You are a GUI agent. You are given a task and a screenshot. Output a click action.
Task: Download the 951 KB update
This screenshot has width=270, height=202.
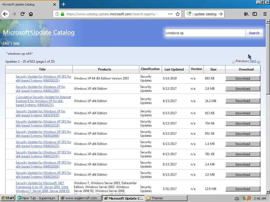tap(243, 134)
